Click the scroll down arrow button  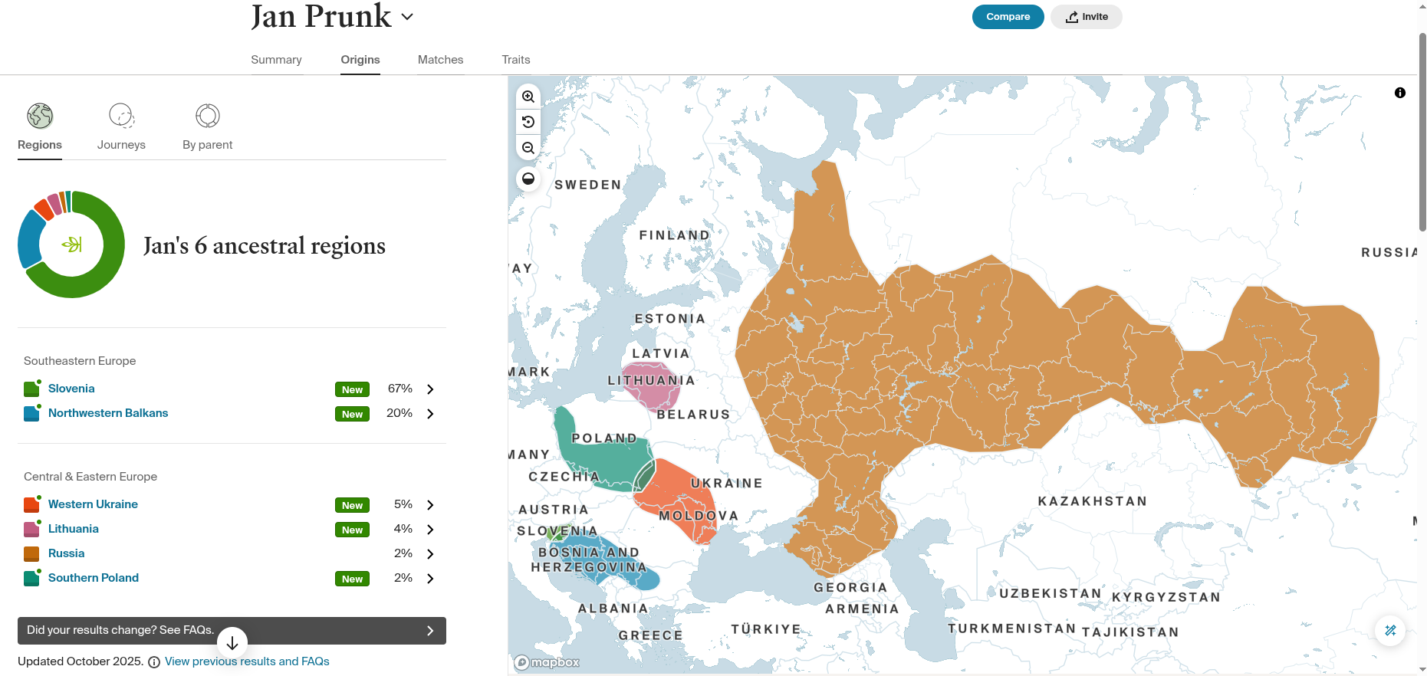[x=232, y=643]
